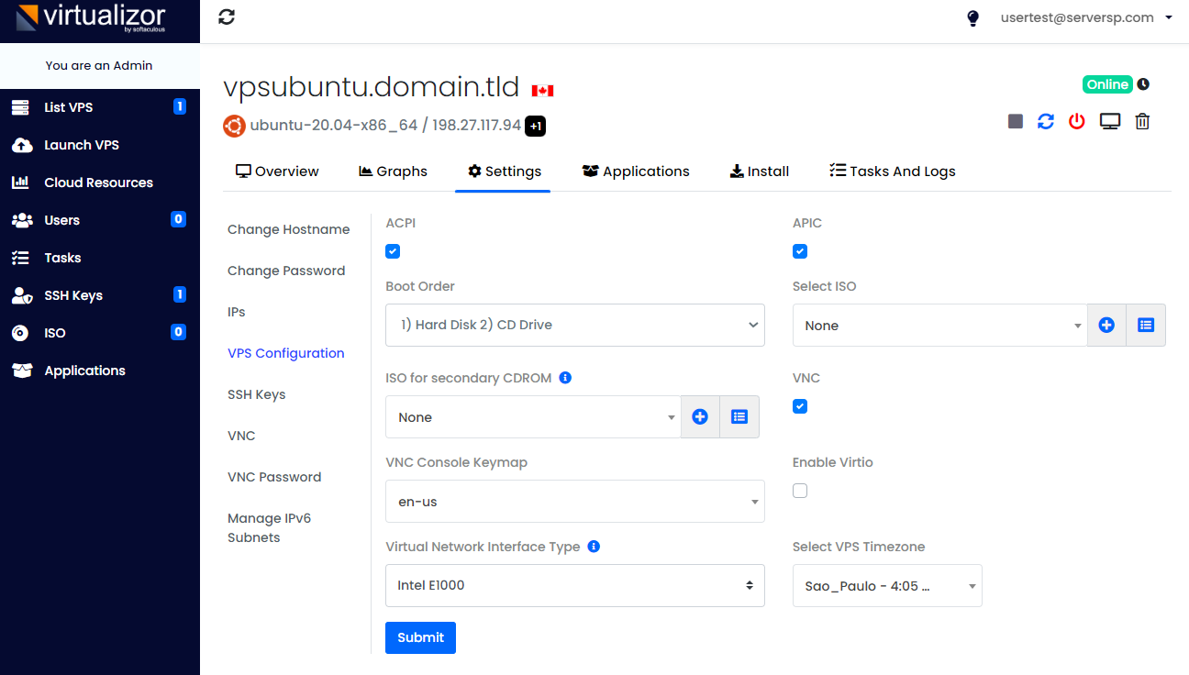The height and width of the screenshot is (675, 1189).
Task: Click the Cloud Resources chart icon
Action: 20,183
